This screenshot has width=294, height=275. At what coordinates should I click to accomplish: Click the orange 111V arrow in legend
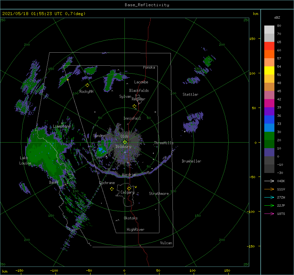[x=269, y=189]
